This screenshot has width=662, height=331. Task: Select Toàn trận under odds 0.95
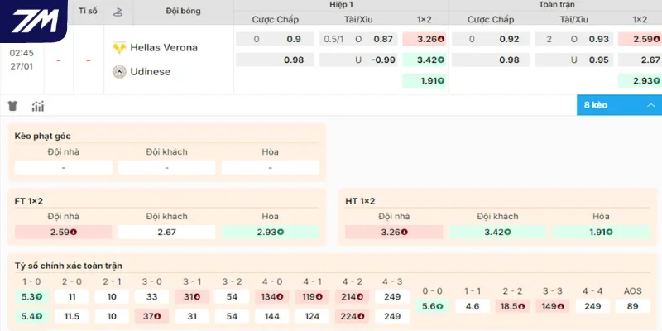pos(573,60)
